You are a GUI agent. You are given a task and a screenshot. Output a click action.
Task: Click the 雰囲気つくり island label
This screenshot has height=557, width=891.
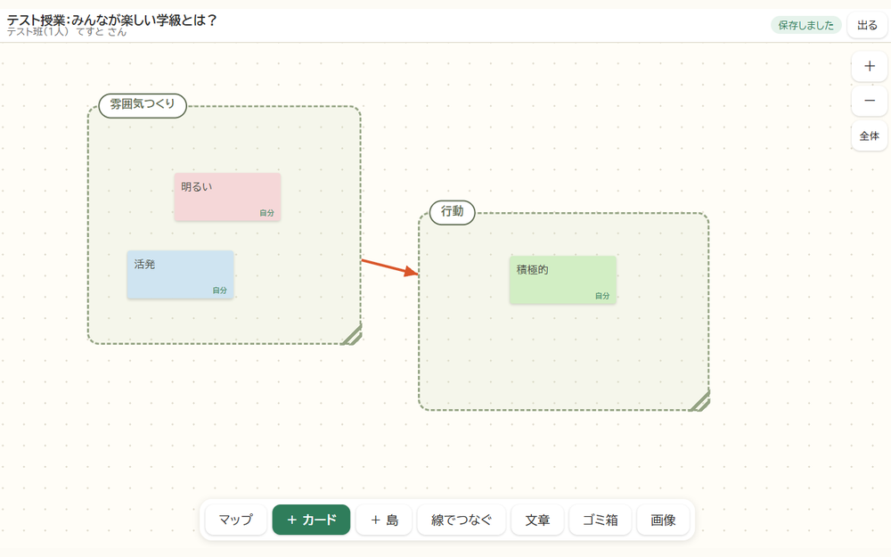point(143,105)
